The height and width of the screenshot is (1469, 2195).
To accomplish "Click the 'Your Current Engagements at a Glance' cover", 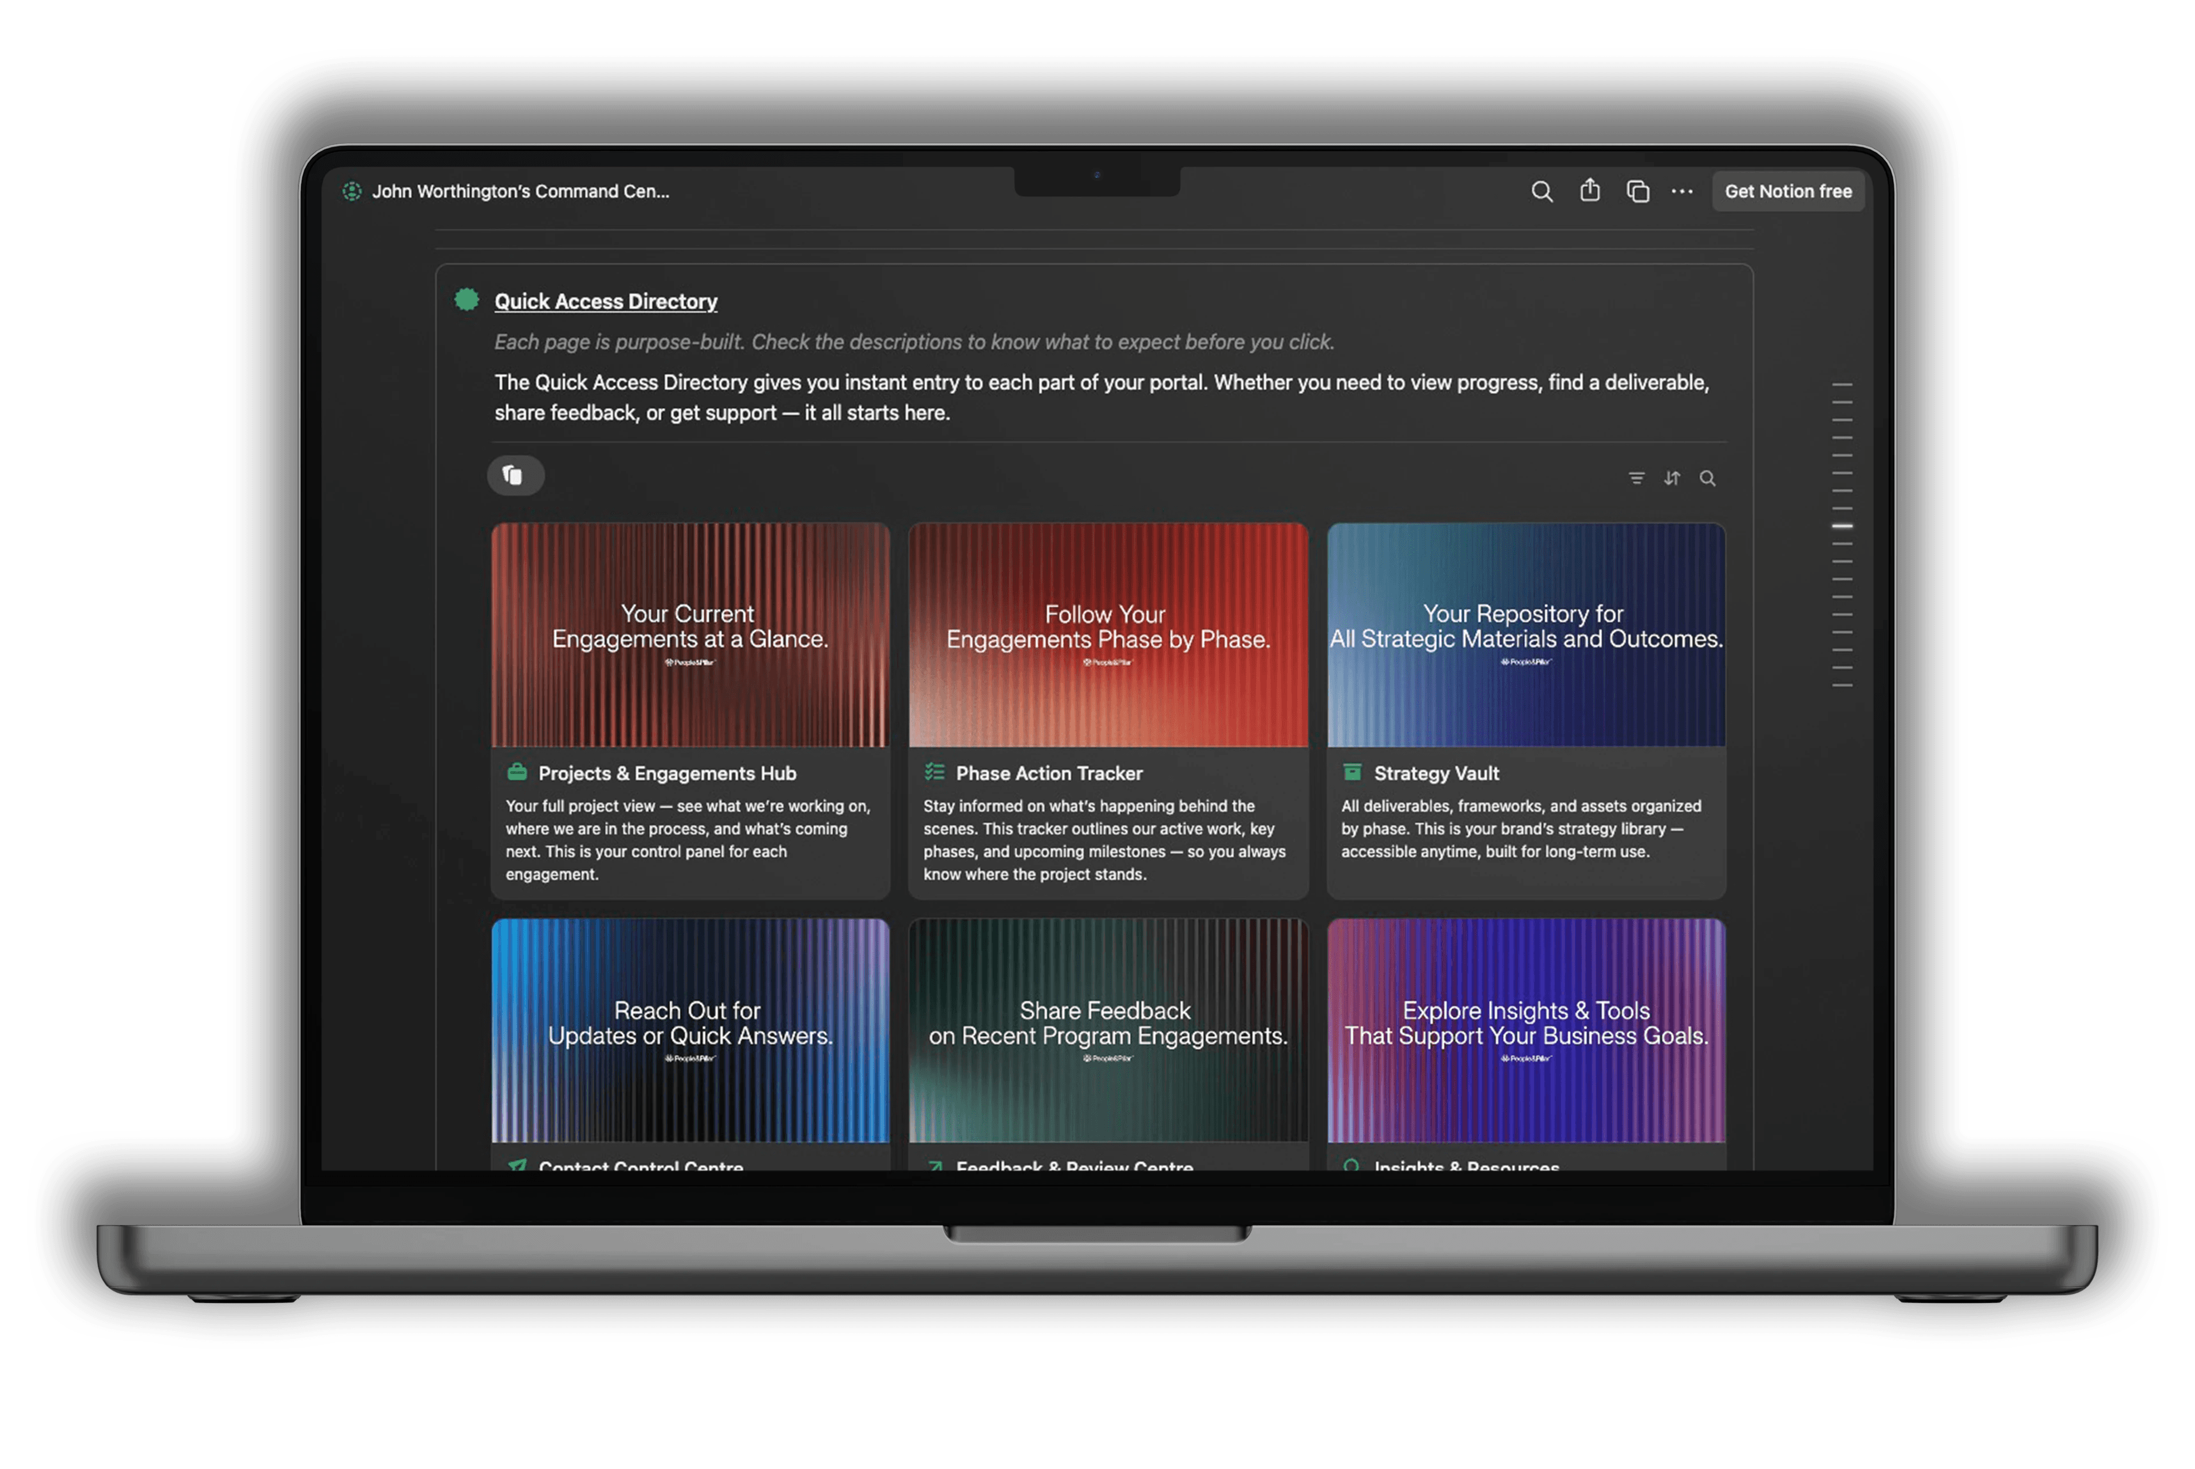I will click(x=689, y=635).
